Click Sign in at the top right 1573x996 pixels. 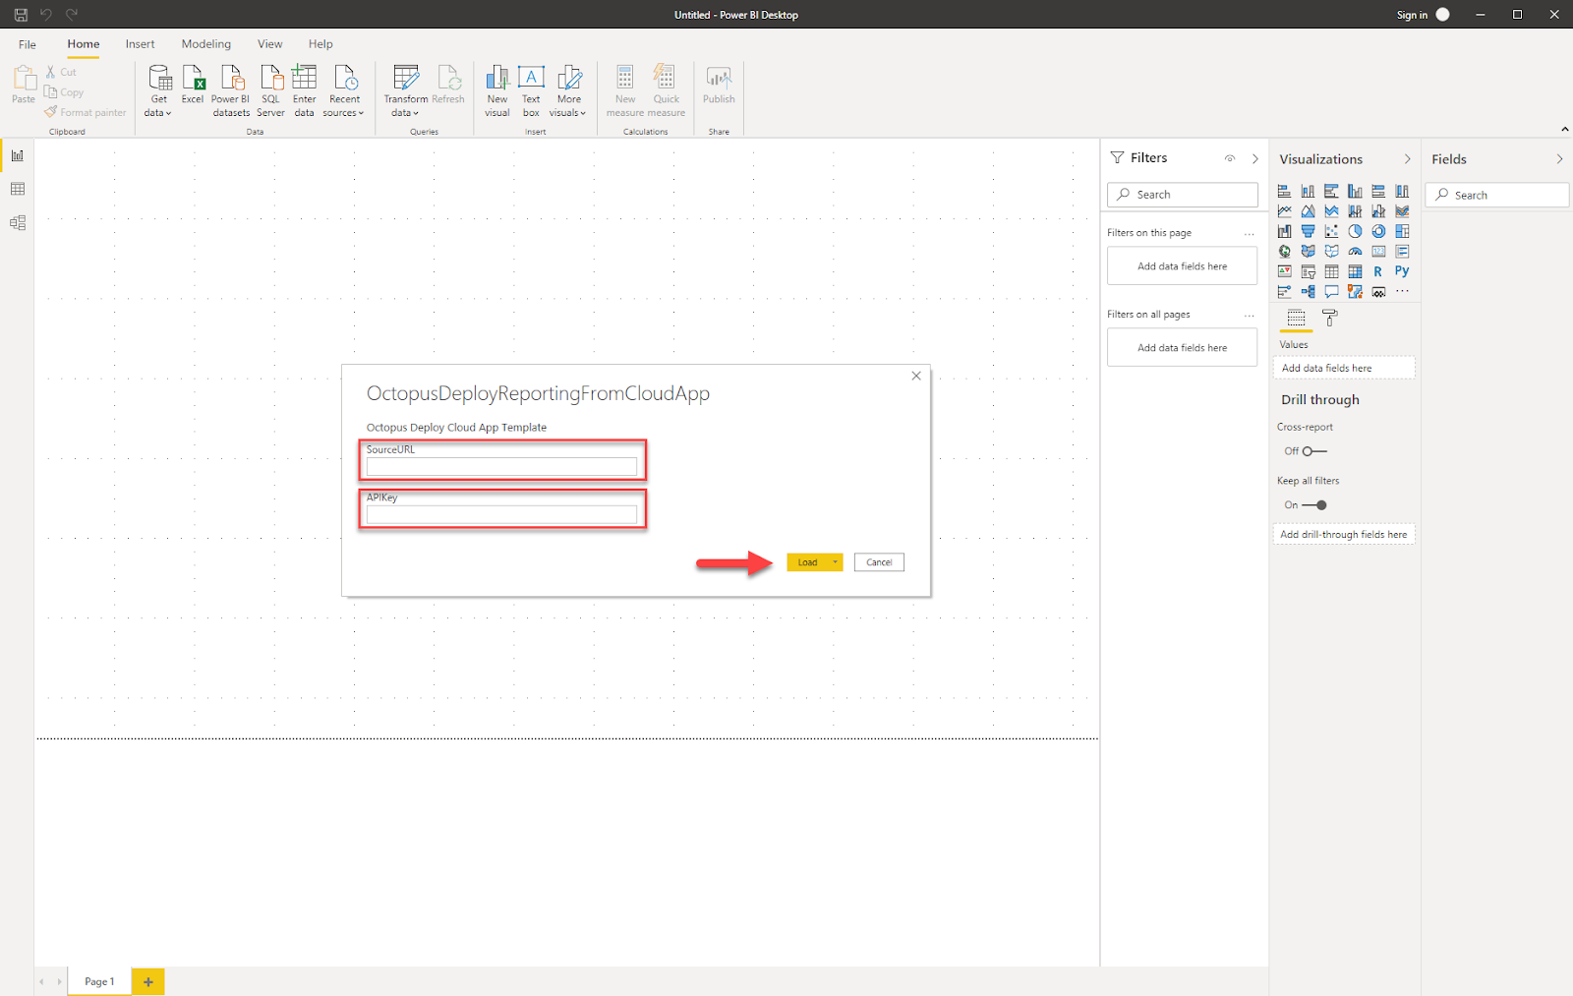point(1412,15)
